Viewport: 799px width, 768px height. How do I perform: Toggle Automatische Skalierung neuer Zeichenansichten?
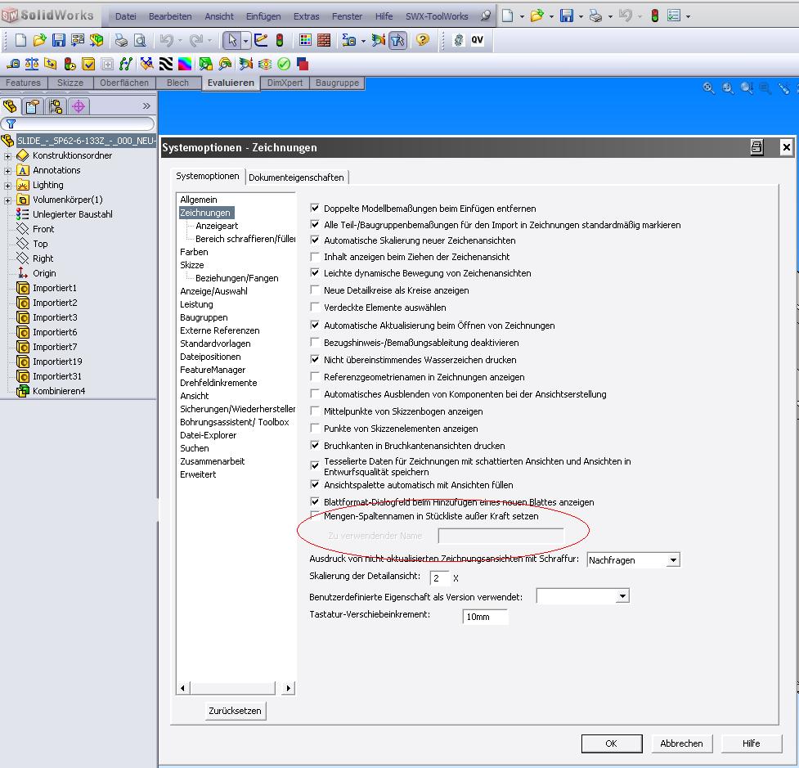tap(315, 240)
